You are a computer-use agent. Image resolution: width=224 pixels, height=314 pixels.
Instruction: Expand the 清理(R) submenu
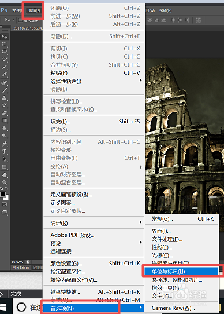point(94,223)
